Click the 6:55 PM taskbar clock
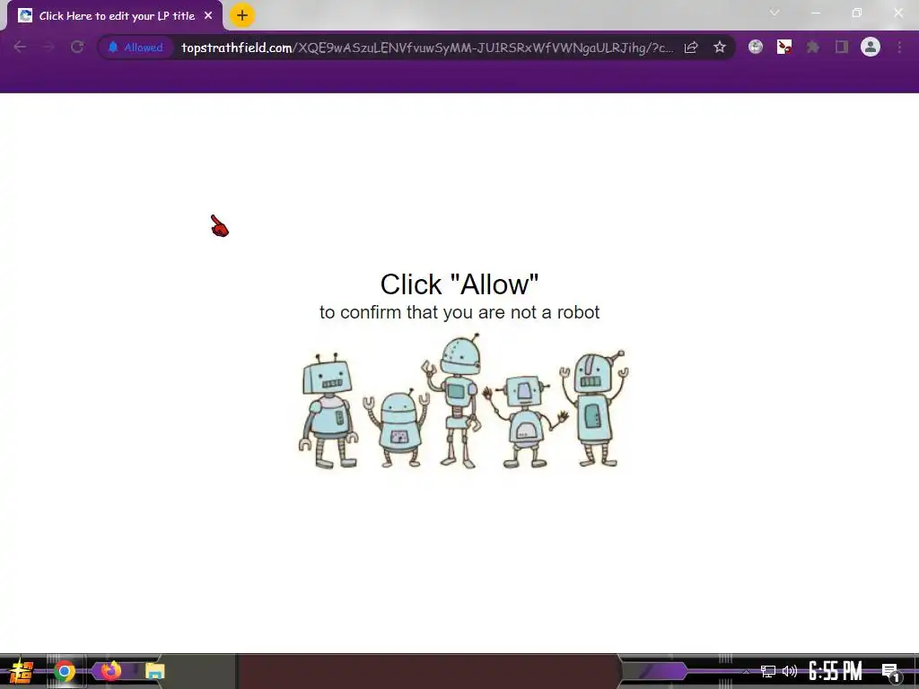This screenshot has height=689, width=919. click(836, 671)
